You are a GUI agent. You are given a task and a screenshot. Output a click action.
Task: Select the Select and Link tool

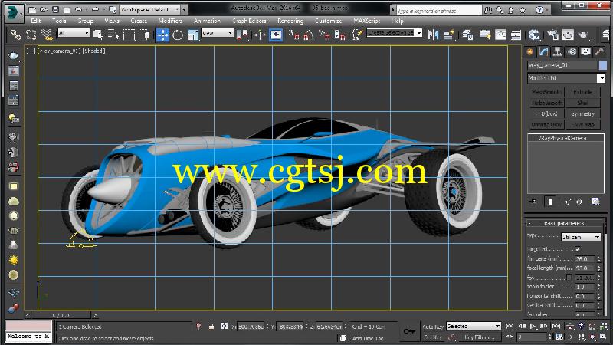[15, 34]
